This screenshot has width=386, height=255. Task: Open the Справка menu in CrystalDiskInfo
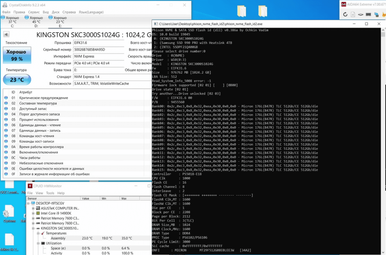point(69,12)
